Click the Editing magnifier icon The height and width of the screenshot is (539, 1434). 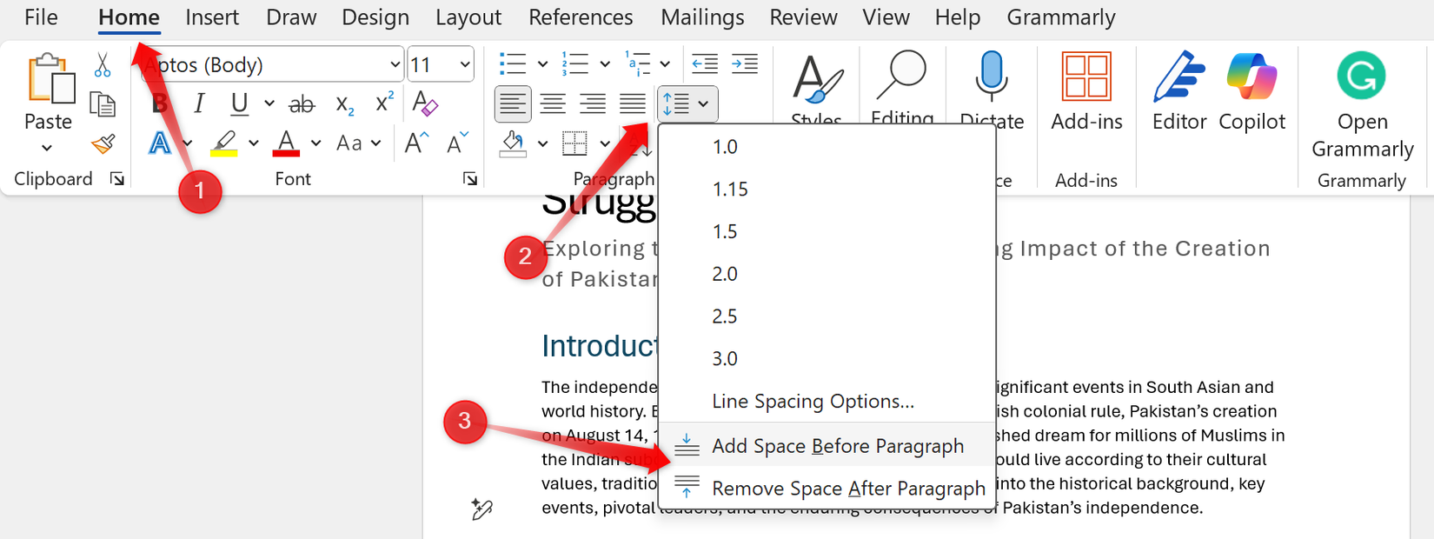[x=901, y=77]
